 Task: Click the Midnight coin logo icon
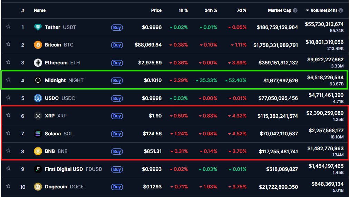pyautogui.click(x=38, y=80)
